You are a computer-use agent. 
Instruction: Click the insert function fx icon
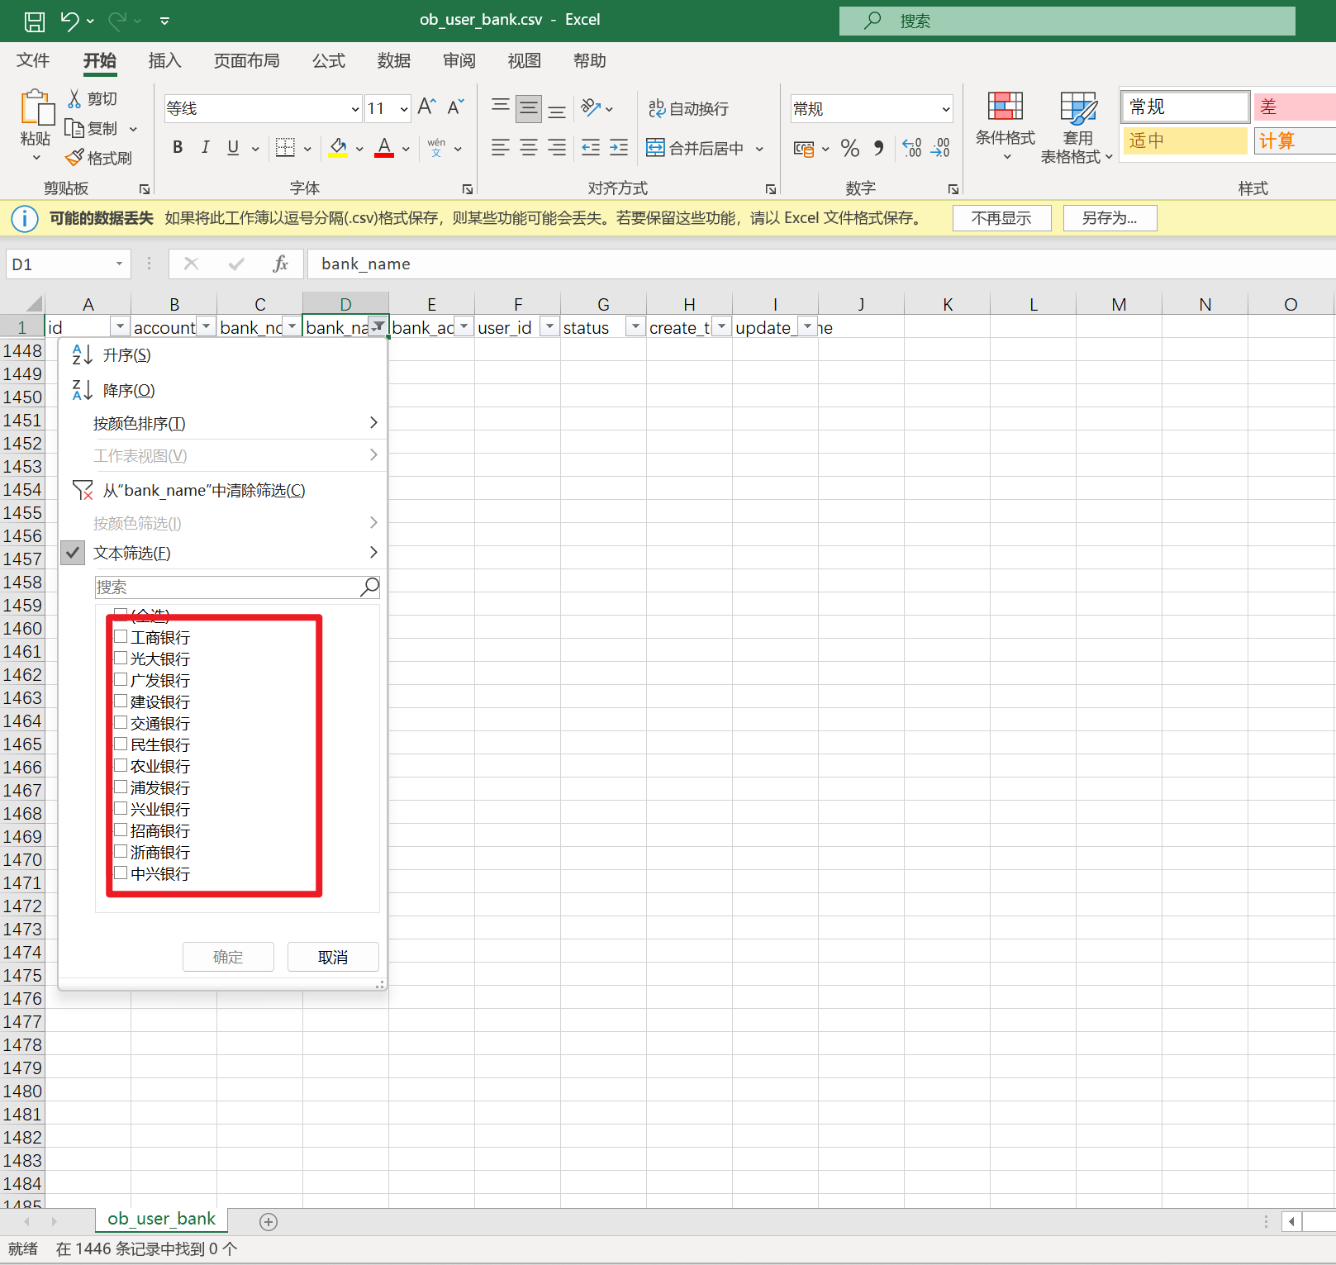(280, 264)
